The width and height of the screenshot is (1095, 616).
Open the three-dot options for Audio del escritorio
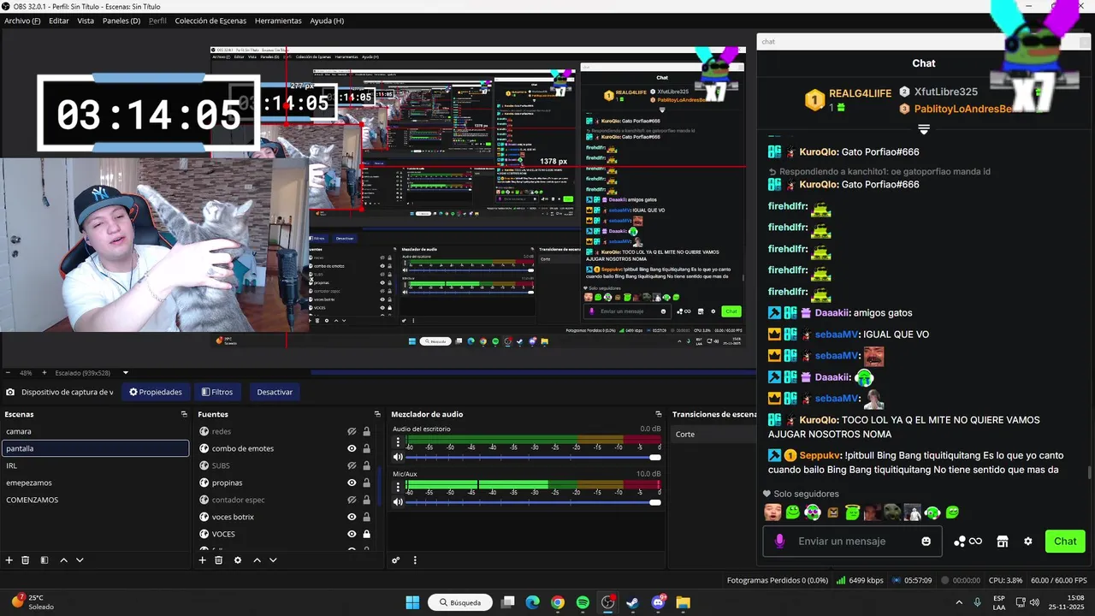coord(398,443)
